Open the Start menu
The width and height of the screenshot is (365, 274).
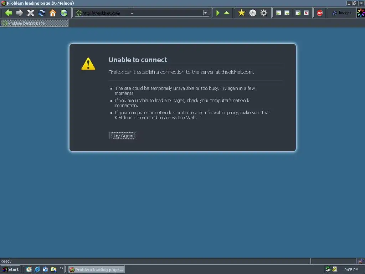coord(10,270)
